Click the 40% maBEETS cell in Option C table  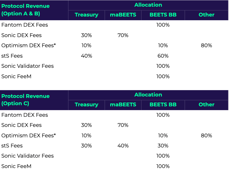click(123, 146)
